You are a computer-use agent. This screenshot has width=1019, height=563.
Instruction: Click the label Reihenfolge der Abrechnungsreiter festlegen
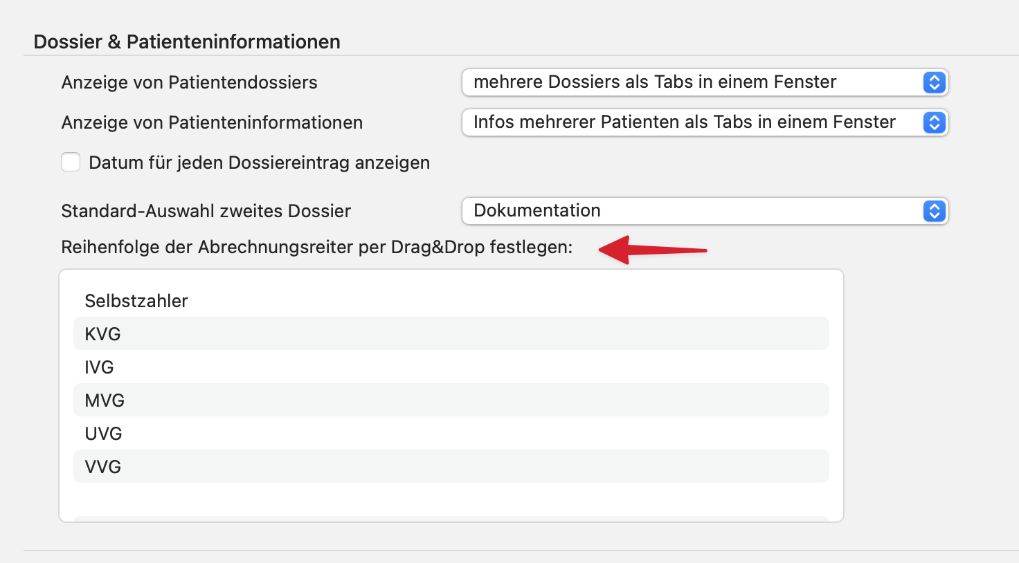pyautogui.click(x=316, y=247)
